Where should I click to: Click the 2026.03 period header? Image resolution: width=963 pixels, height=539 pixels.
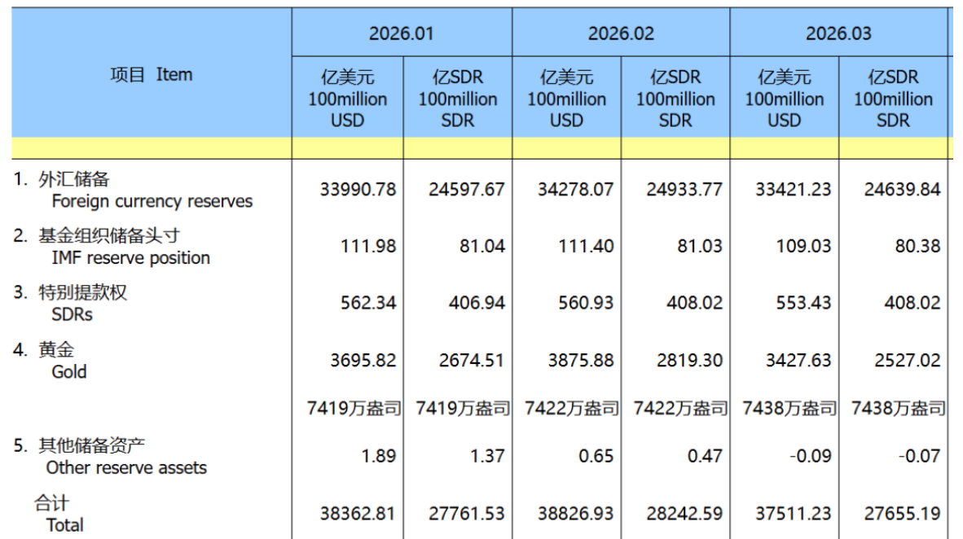pos(838,33)
